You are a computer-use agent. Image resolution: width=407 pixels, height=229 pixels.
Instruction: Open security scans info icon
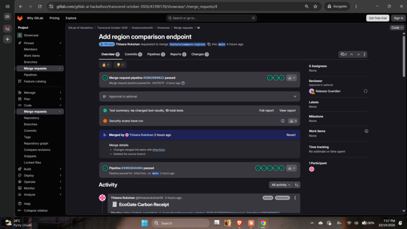coord(283,121)
